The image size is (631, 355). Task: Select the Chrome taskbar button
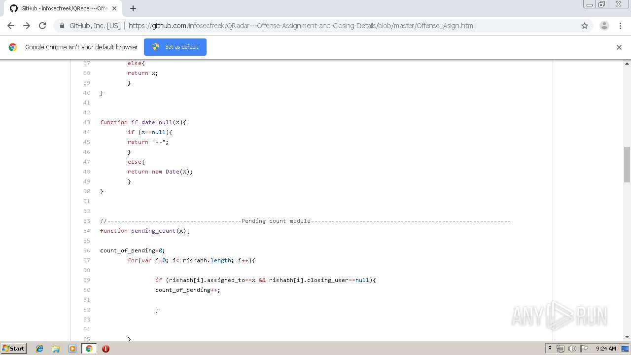click(x=89, y=349)
